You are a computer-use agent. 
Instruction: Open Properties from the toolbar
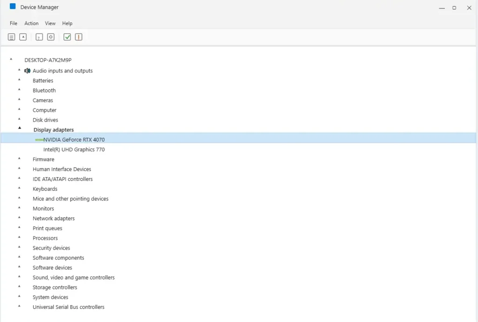pyautogui.click(x=11, y=36)
